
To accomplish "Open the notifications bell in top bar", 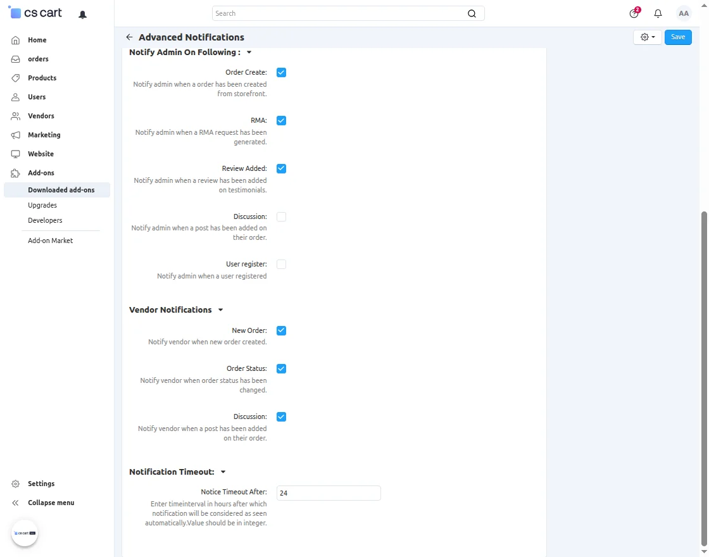I will point(658,13).
